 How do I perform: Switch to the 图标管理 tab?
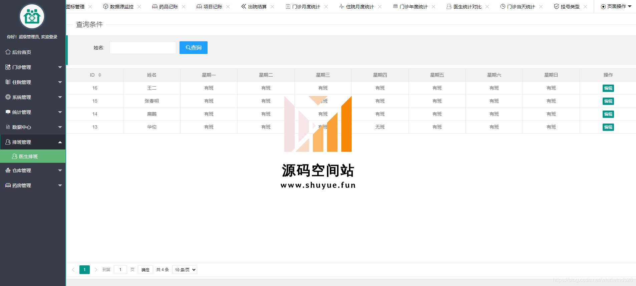pos(75,7)
